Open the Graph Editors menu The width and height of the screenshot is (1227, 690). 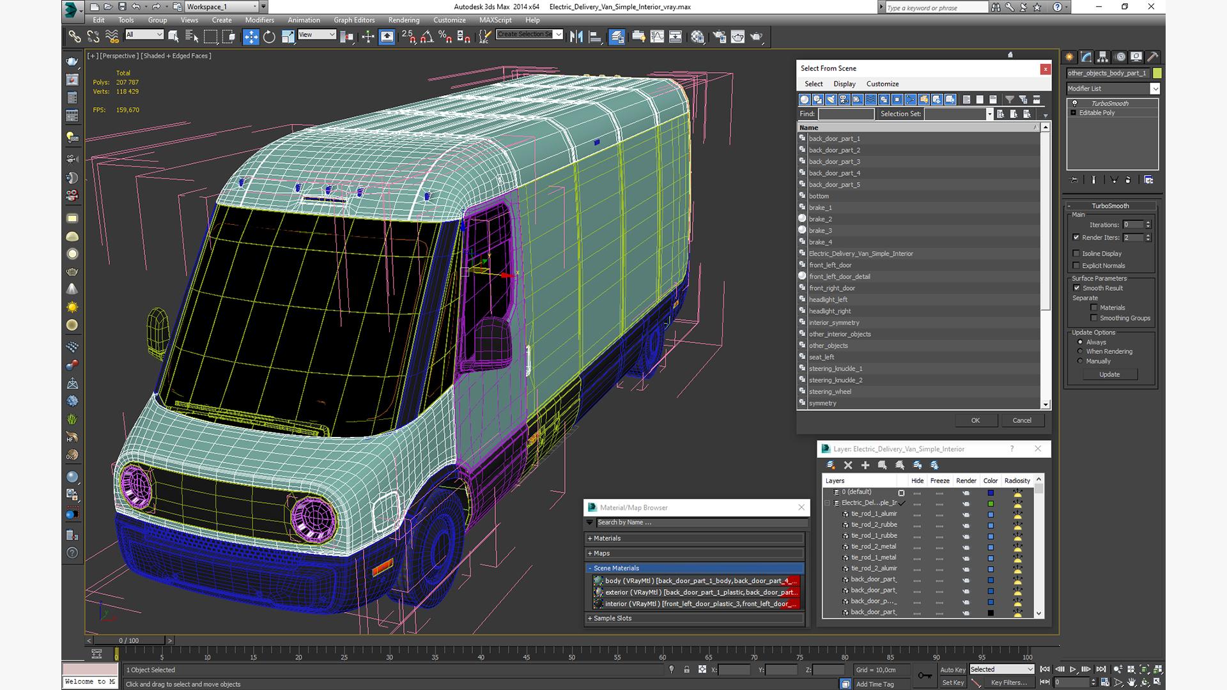click(x=353, y=20)
